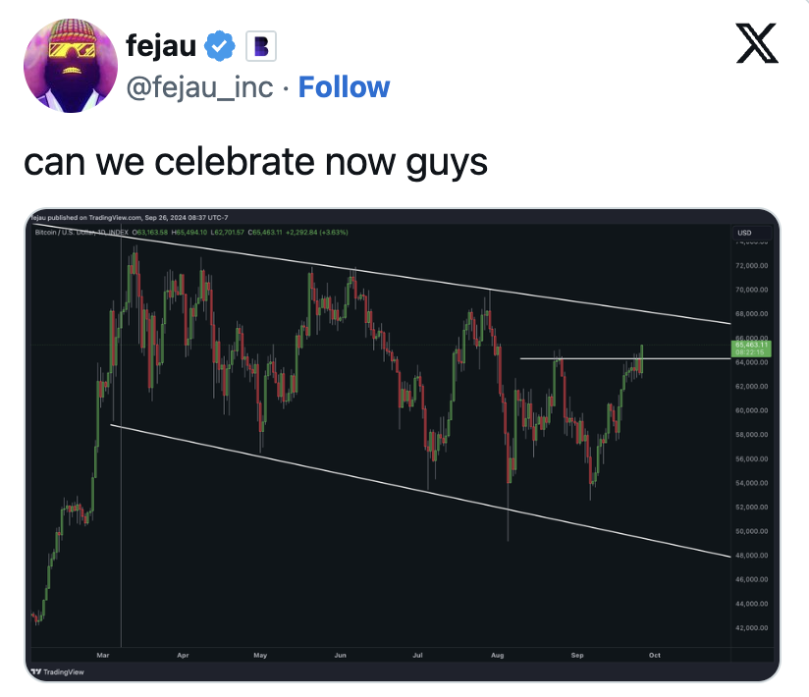Click the tweet text "can we celebrate now guys"
Screen dimensions: 809x697
pos(255,160)
